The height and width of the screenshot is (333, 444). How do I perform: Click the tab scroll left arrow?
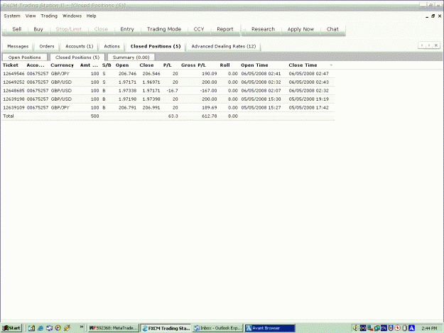click(422, 45)
